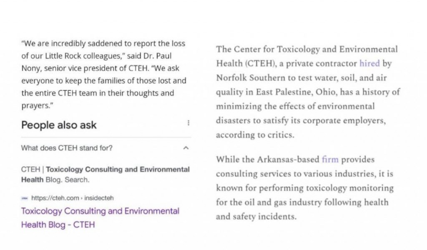Collapse the "What does CTEH stand for?" chevron
Image resolution: width=427 pixels, height=250 pixels.
[186, 147]
